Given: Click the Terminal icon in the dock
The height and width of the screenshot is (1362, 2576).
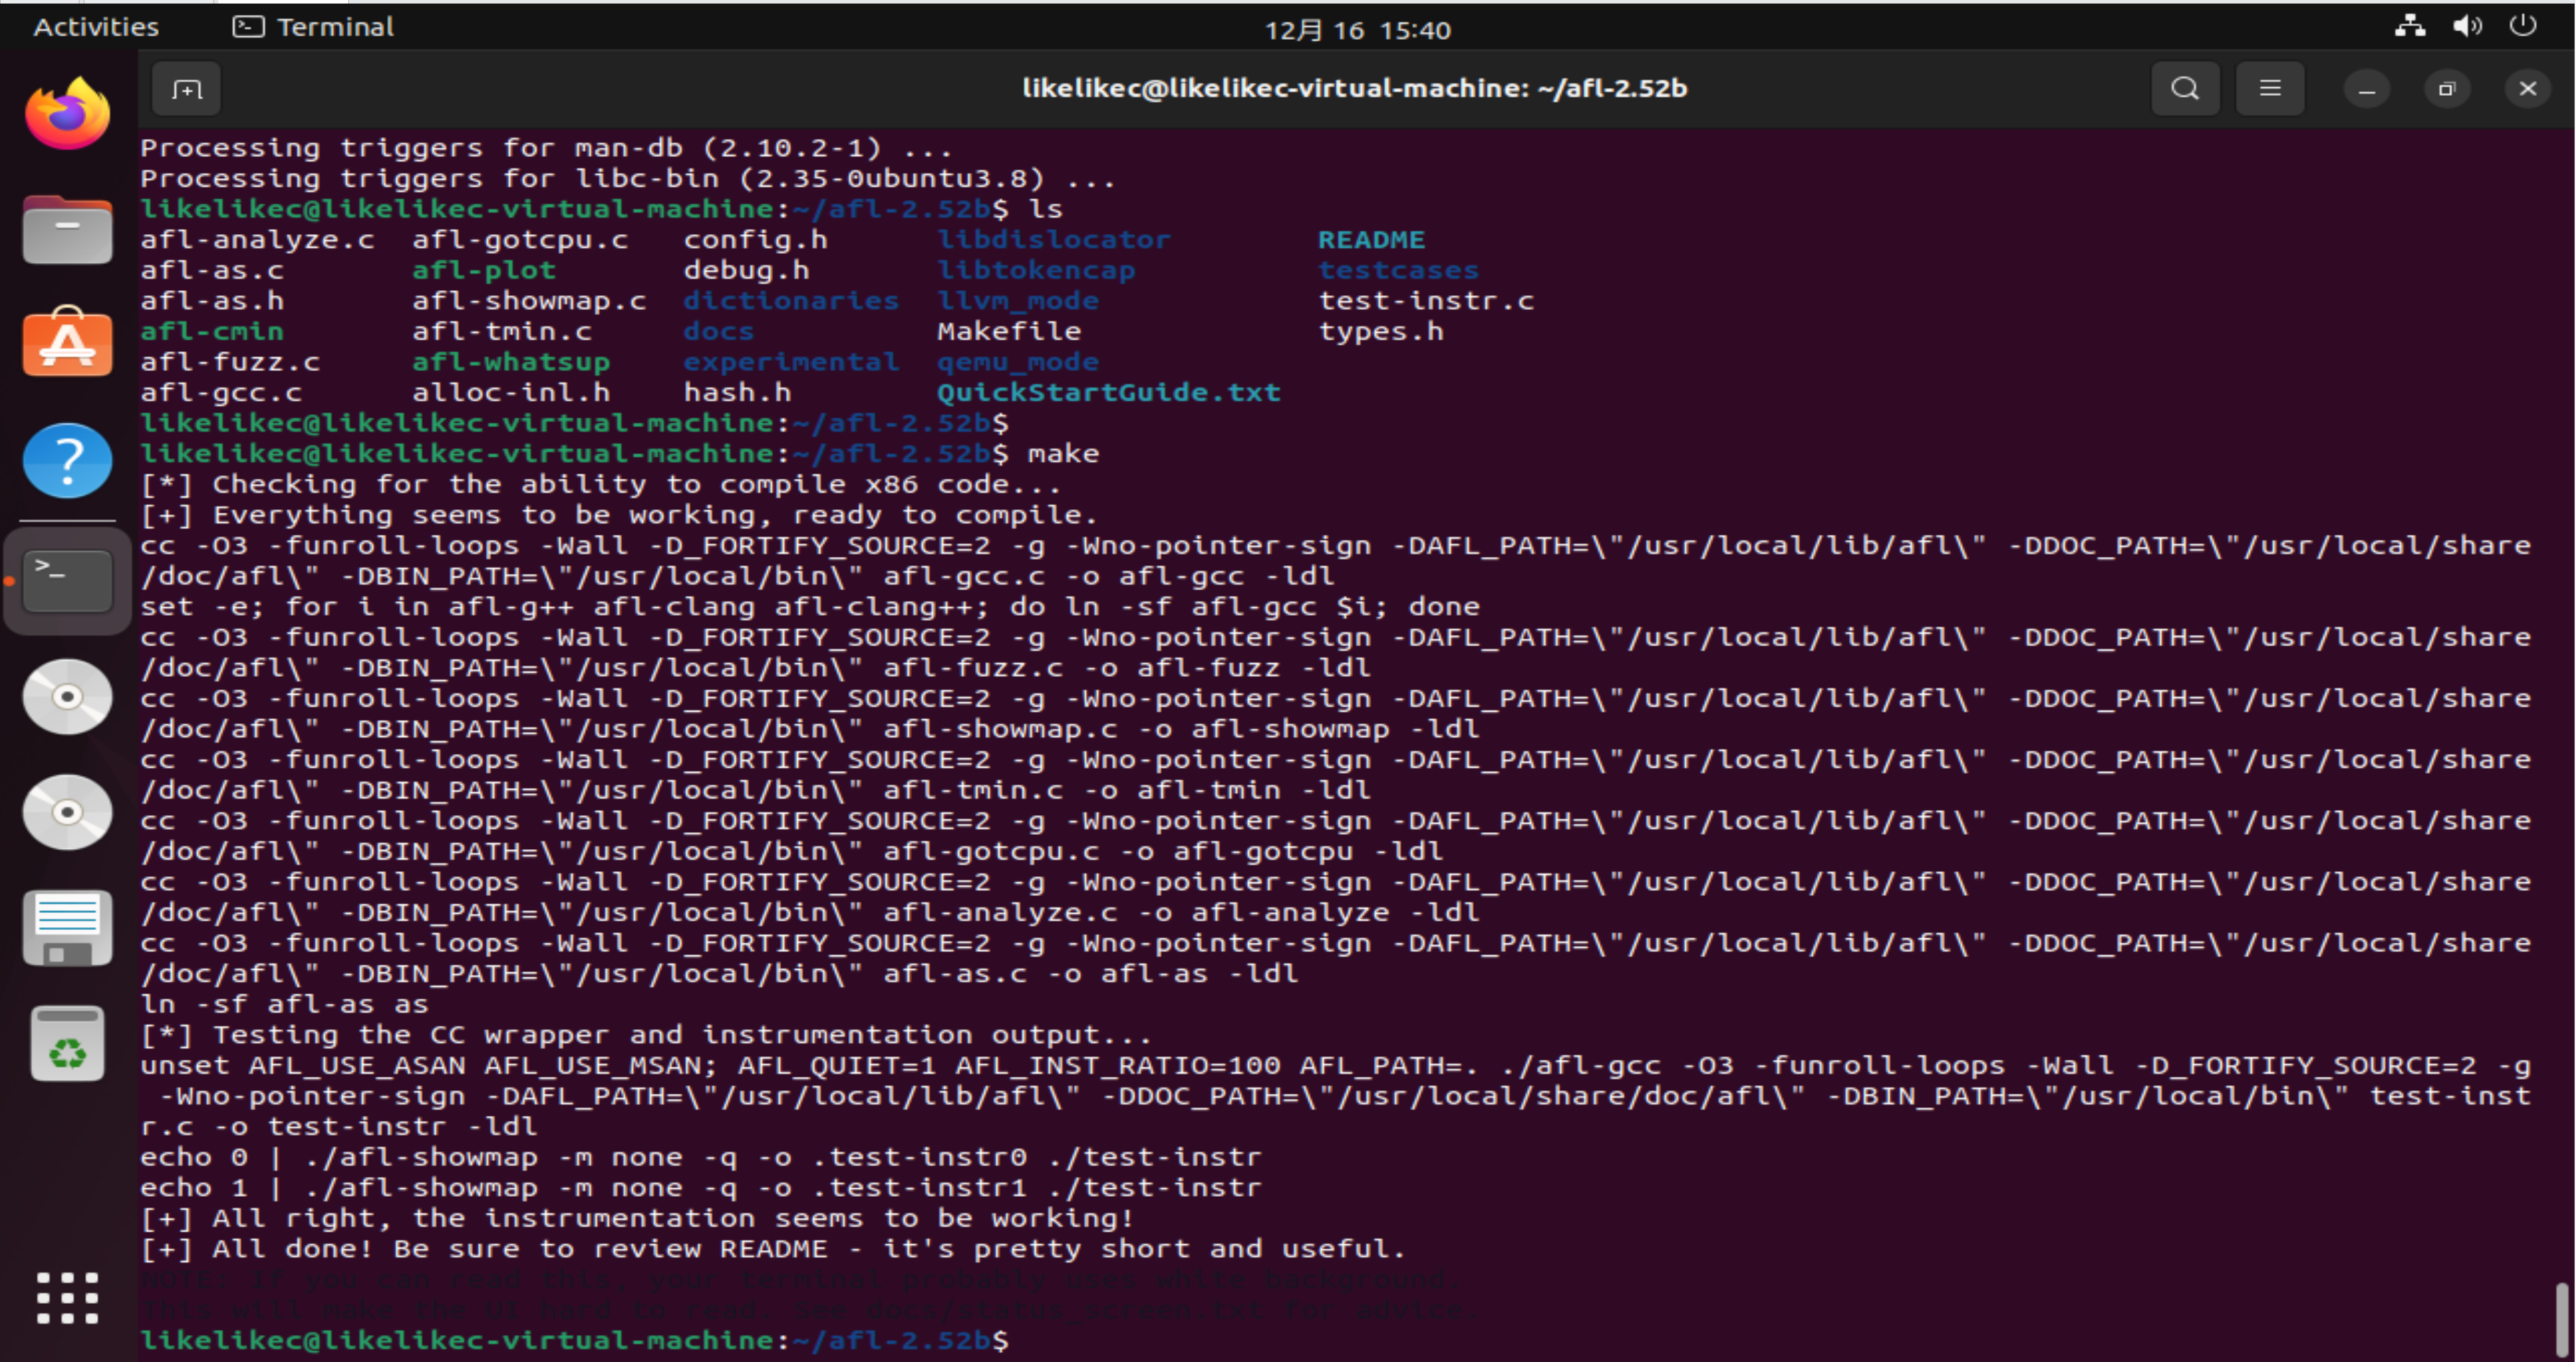Looking at the screenshot, I should (x=67, y=580).
